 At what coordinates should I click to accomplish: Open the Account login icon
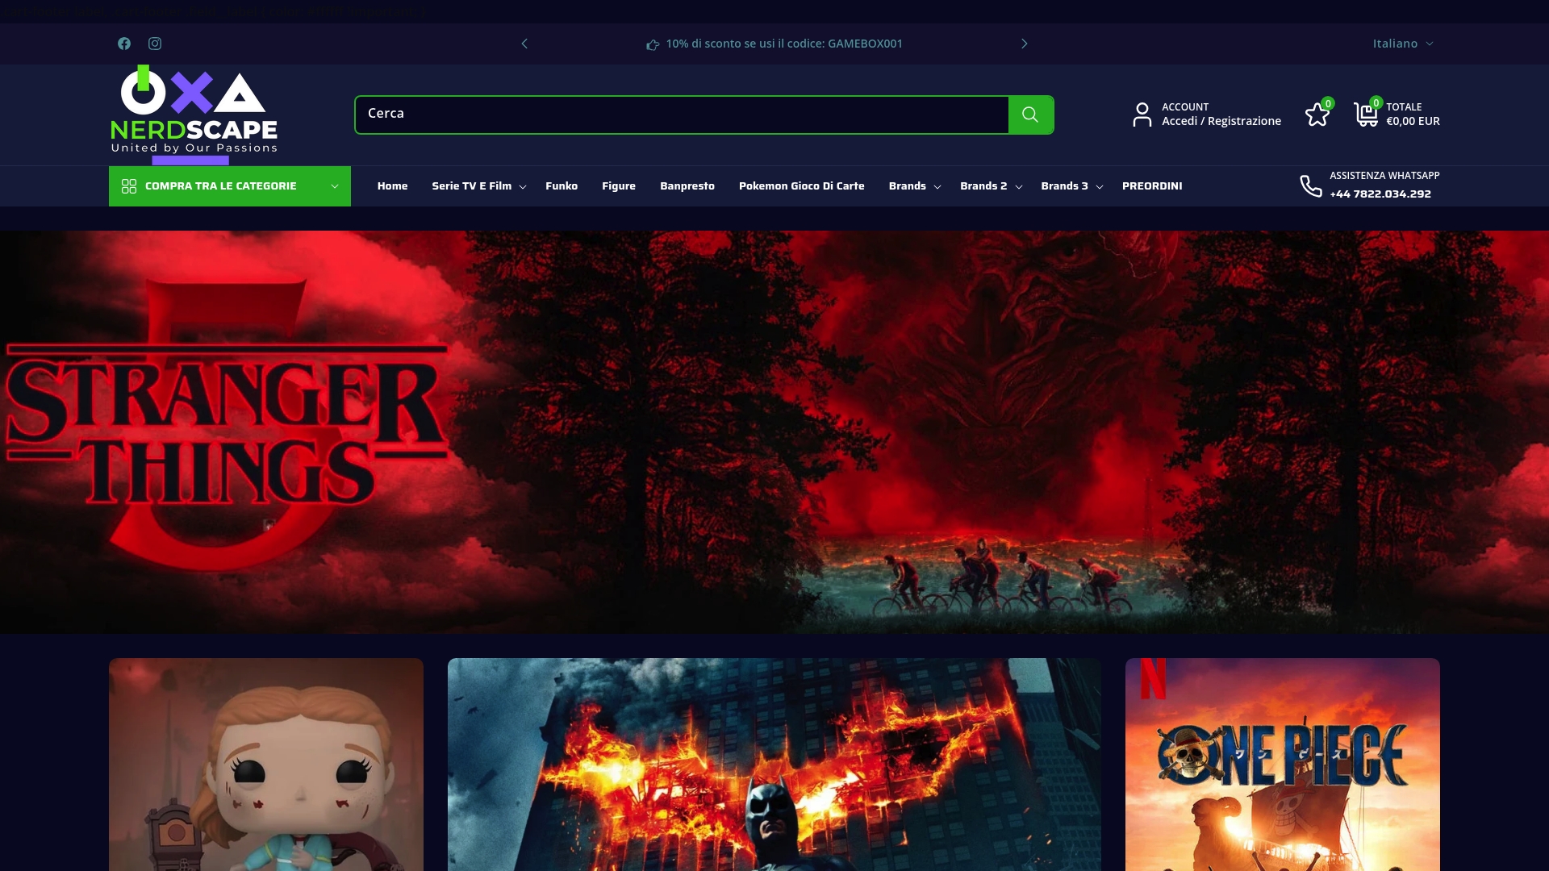(x=1142, y=115)
